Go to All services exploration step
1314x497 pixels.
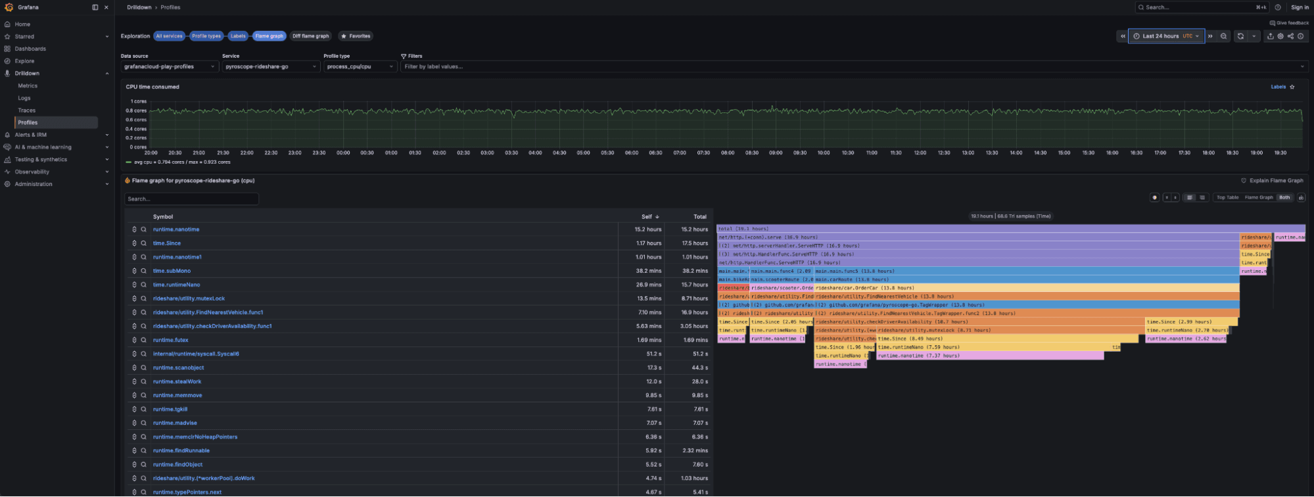click(x=170, y=36)
